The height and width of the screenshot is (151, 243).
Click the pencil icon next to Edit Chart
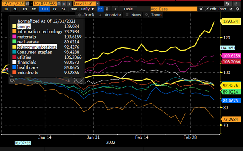pyautogui.click(x=207, y=9)
